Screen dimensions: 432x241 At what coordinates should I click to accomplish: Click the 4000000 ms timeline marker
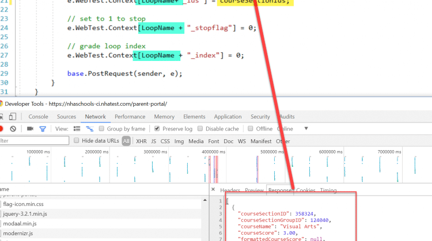point(213,152)
